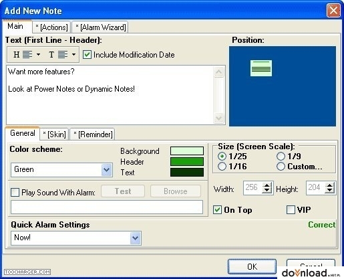Viewport: 344px width, 279px height.
Task: Pick the Header color swatch
Action: pyautogui.click(x=187, y=161)
